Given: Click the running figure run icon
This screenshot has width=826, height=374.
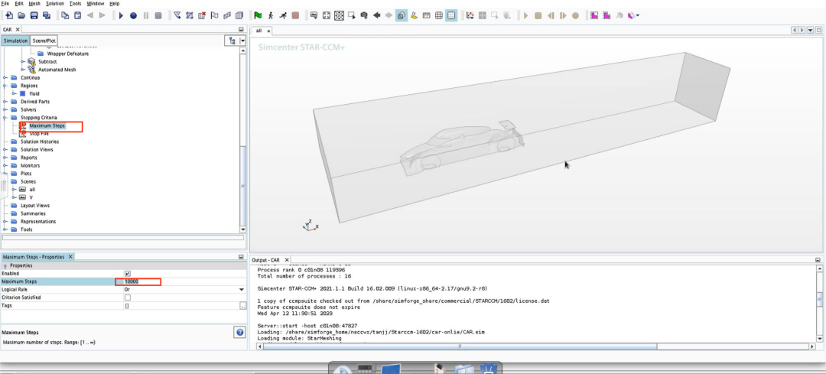Looking at the screenshot, I should tap(284, 16).
